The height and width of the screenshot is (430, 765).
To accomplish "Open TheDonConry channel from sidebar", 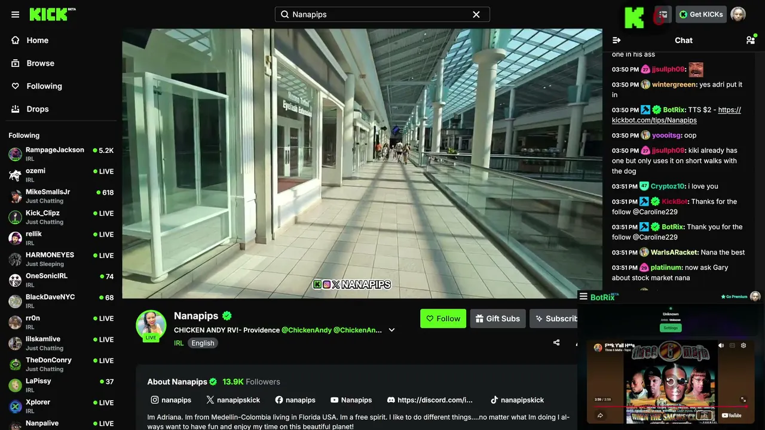I will coord(60,364).
